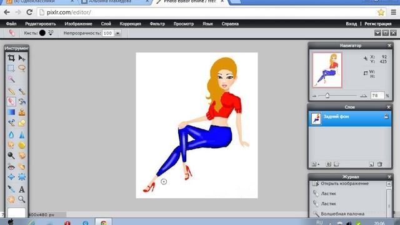400x225 pixels.
Task: Select the Задний фон layer
Action: click(x=350, y=119)
